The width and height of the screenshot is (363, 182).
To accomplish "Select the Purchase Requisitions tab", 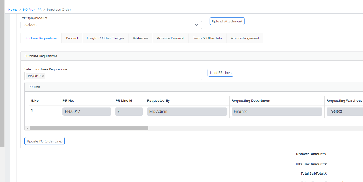I will coord(41,38).
